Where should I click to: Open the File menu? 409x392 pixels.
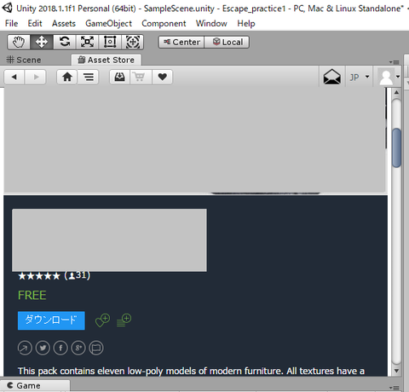11,23
